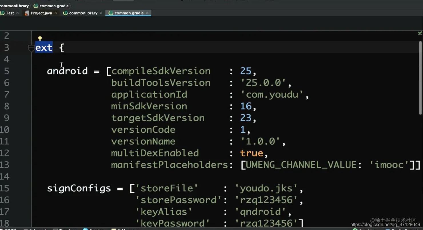Close the Test tab
Image resolution: width=423 pixels, height=230 pixels.
(x=17, y=13)
